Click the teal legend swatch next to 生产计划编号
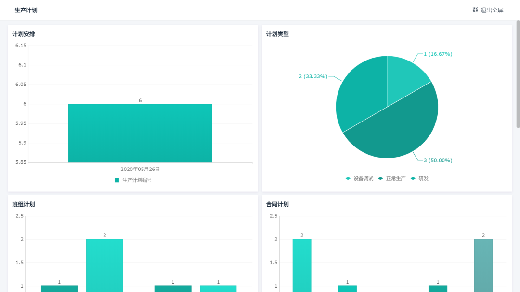This screenshot has width=520, height=292. (116, 179)
